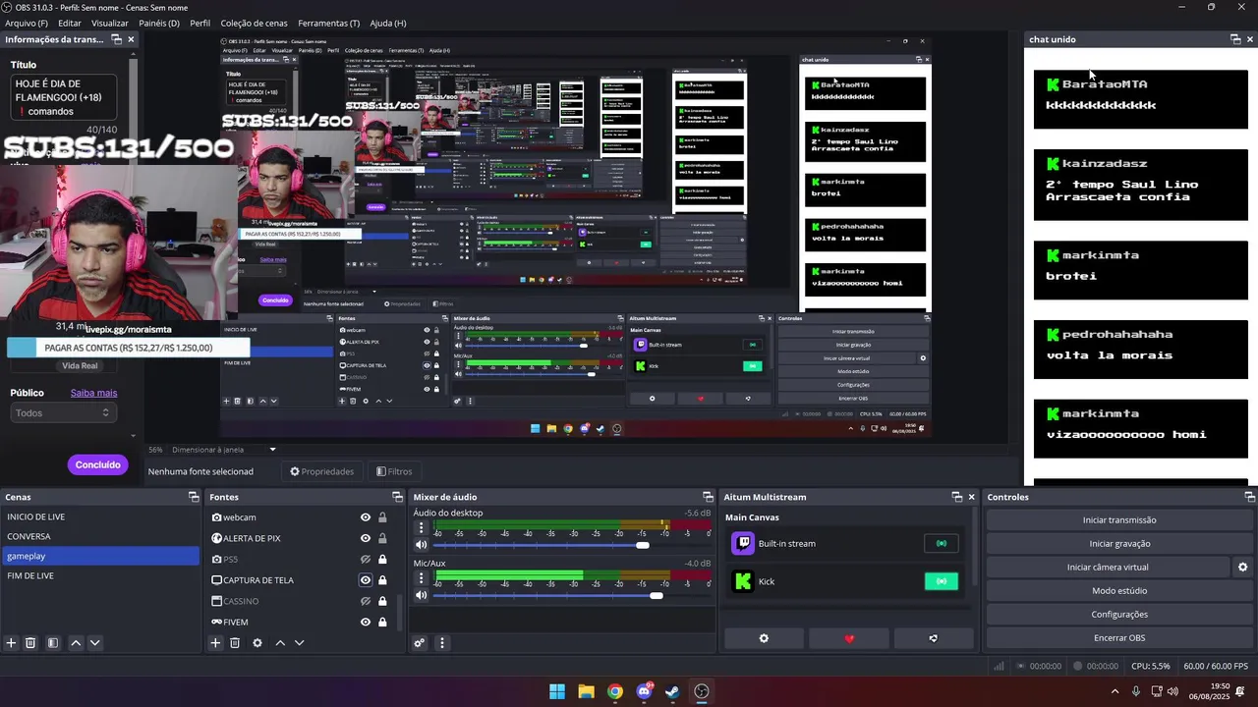
Task: Follow the Saiba mais link
Action: [93, 393]
